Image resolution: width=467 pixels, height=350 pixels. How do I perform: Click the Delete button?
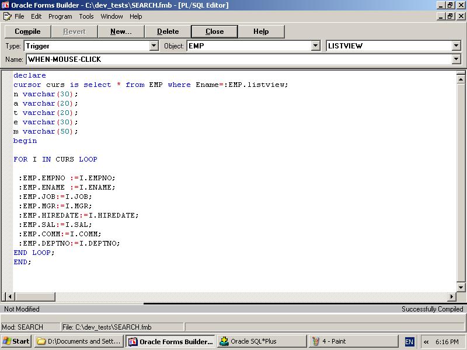coord(168,32)
